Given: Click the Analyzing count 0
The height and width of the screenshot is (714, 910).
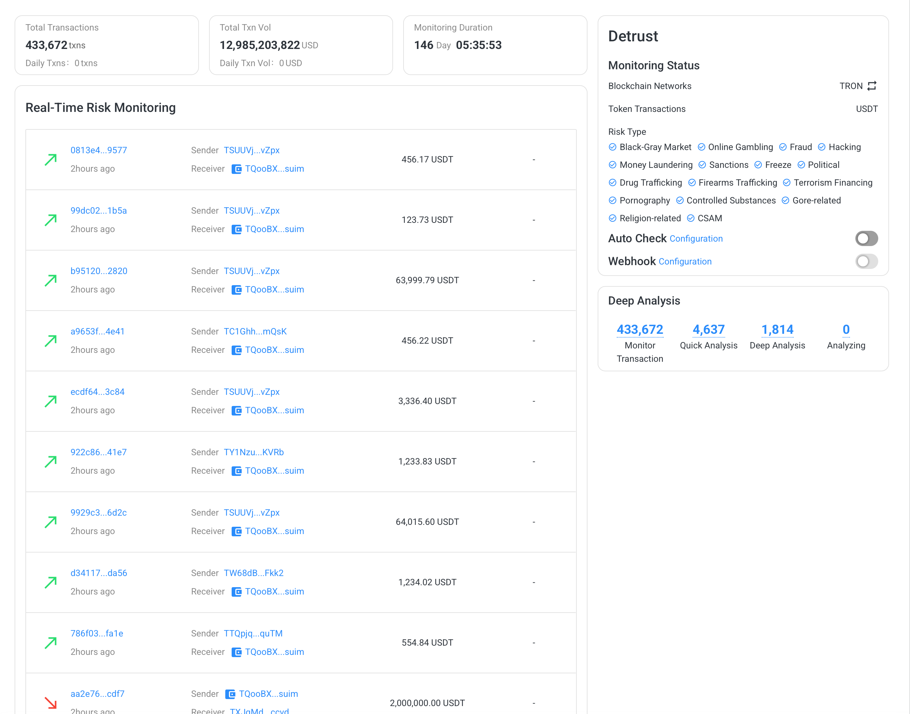Looking at the screenshot, I should click(845, 330).
